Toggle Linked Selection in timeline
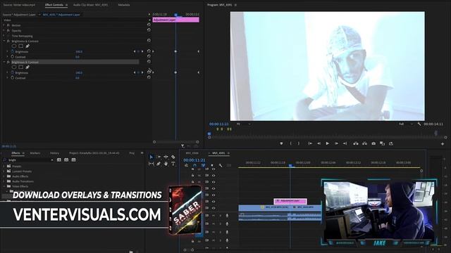The image size is (451, 253). 203,166
